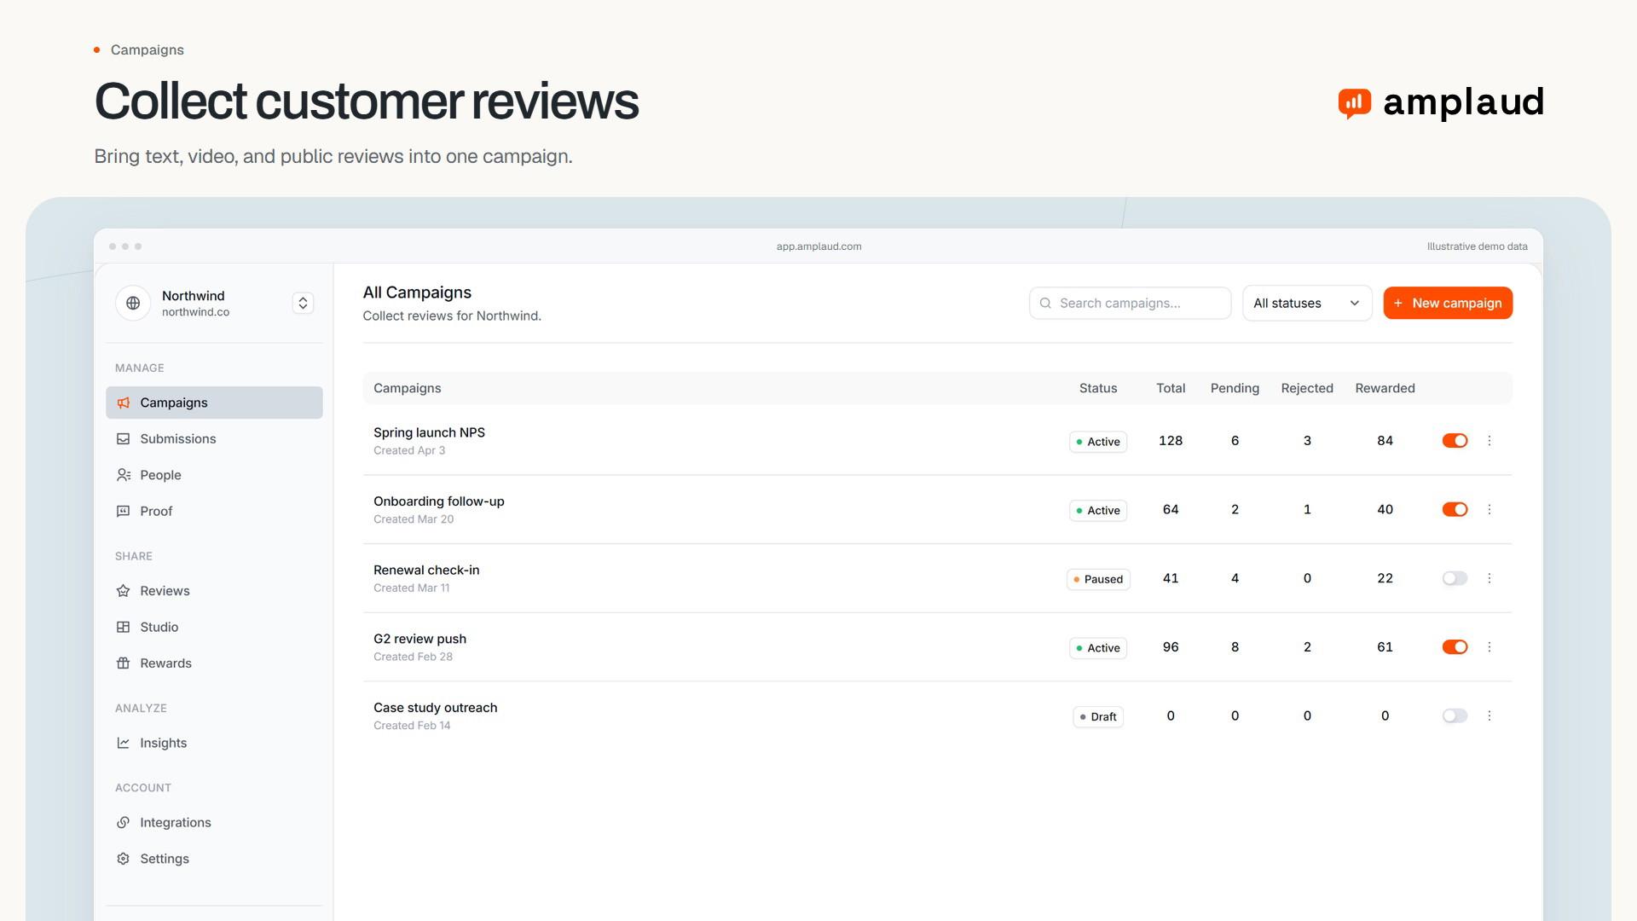
Task: Click the Paused status badge
Action: [1098, 579]
